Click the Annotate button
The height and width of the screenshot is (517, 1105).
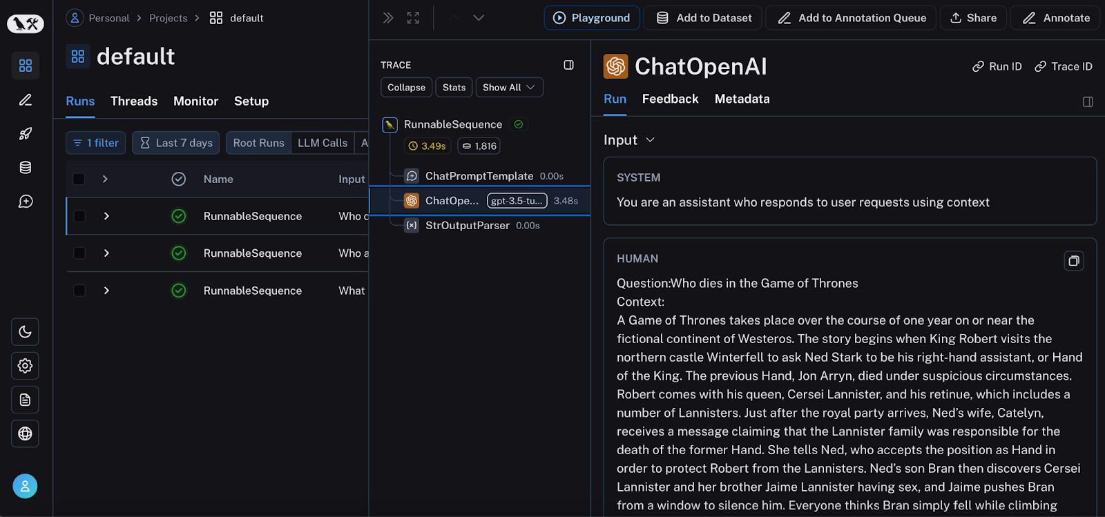(x=1056, y=18)
